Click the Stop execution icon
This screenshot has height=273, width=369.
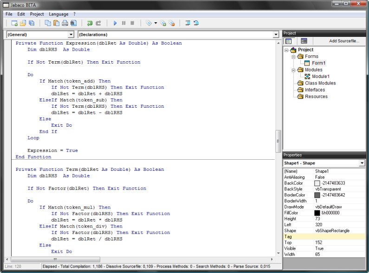point(132,23)
